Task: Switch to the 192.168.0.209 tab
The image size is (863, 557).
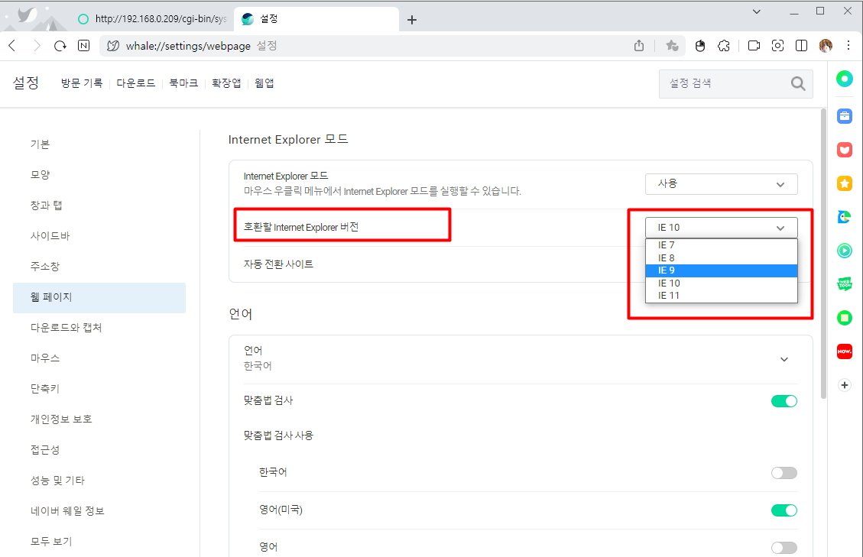Action: (x=152, y=19)
